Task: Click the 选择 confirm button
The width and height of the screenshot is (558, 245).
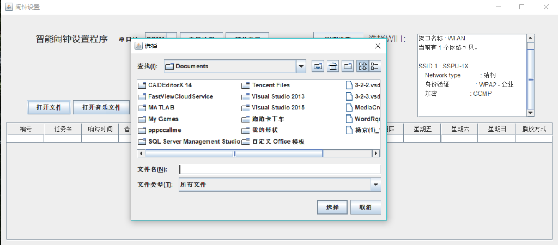Action: pos(332,207)
